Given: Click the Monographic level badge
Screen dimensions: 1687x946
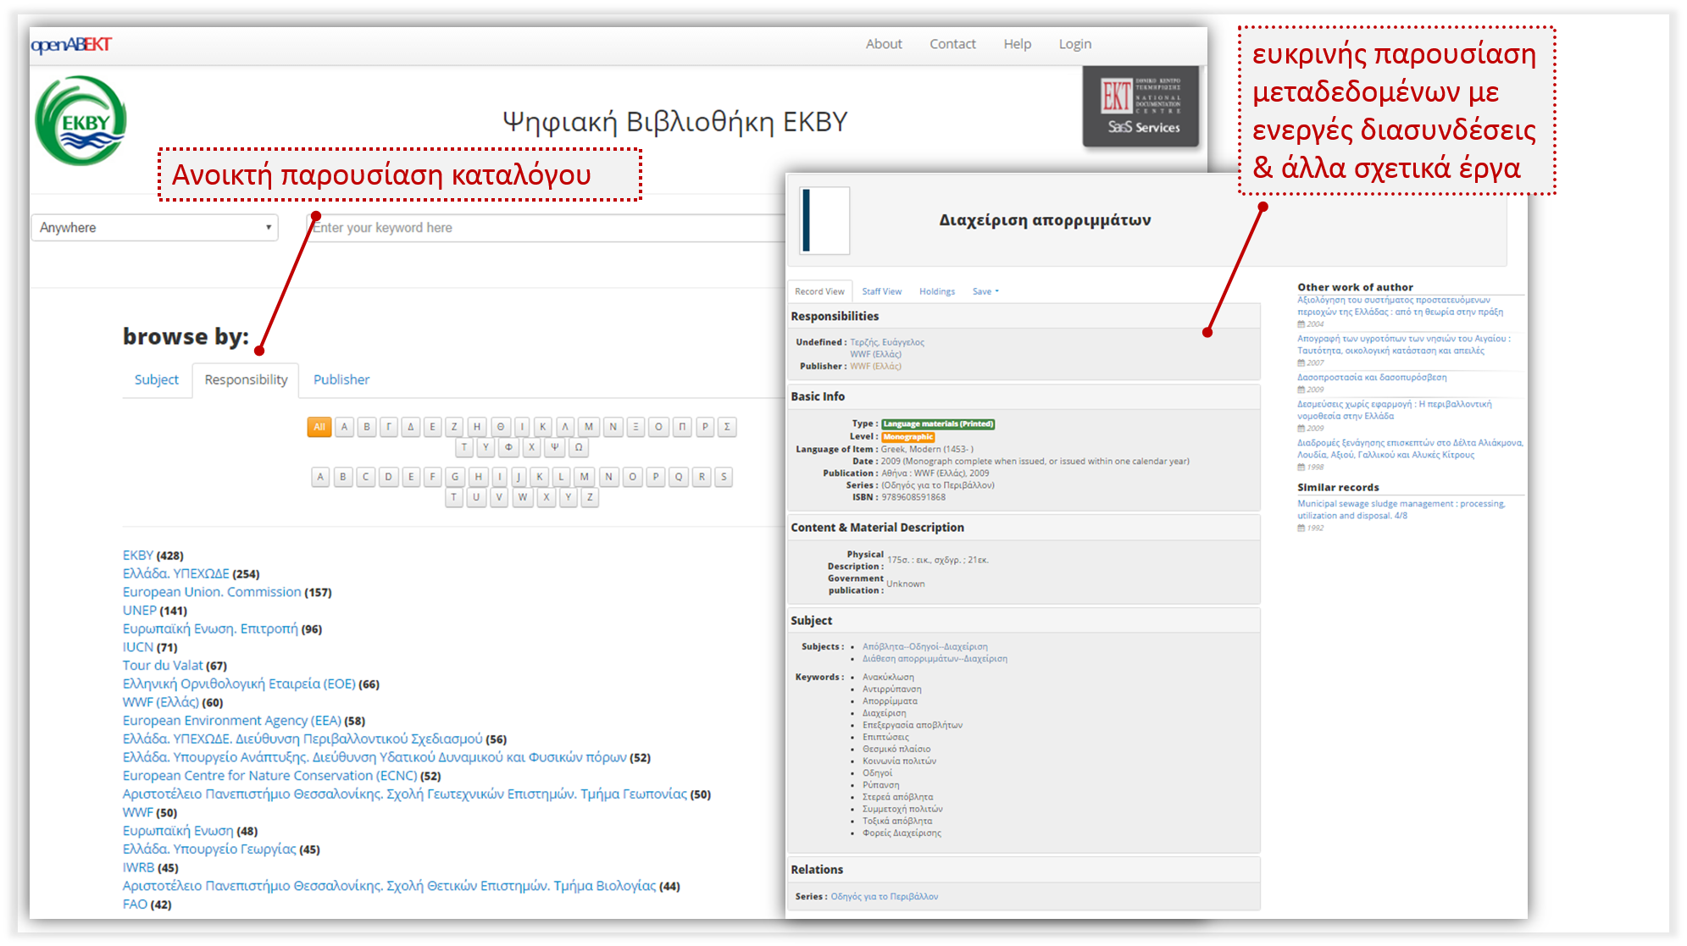Looking at the screenshot, I should tap(907, 437).
